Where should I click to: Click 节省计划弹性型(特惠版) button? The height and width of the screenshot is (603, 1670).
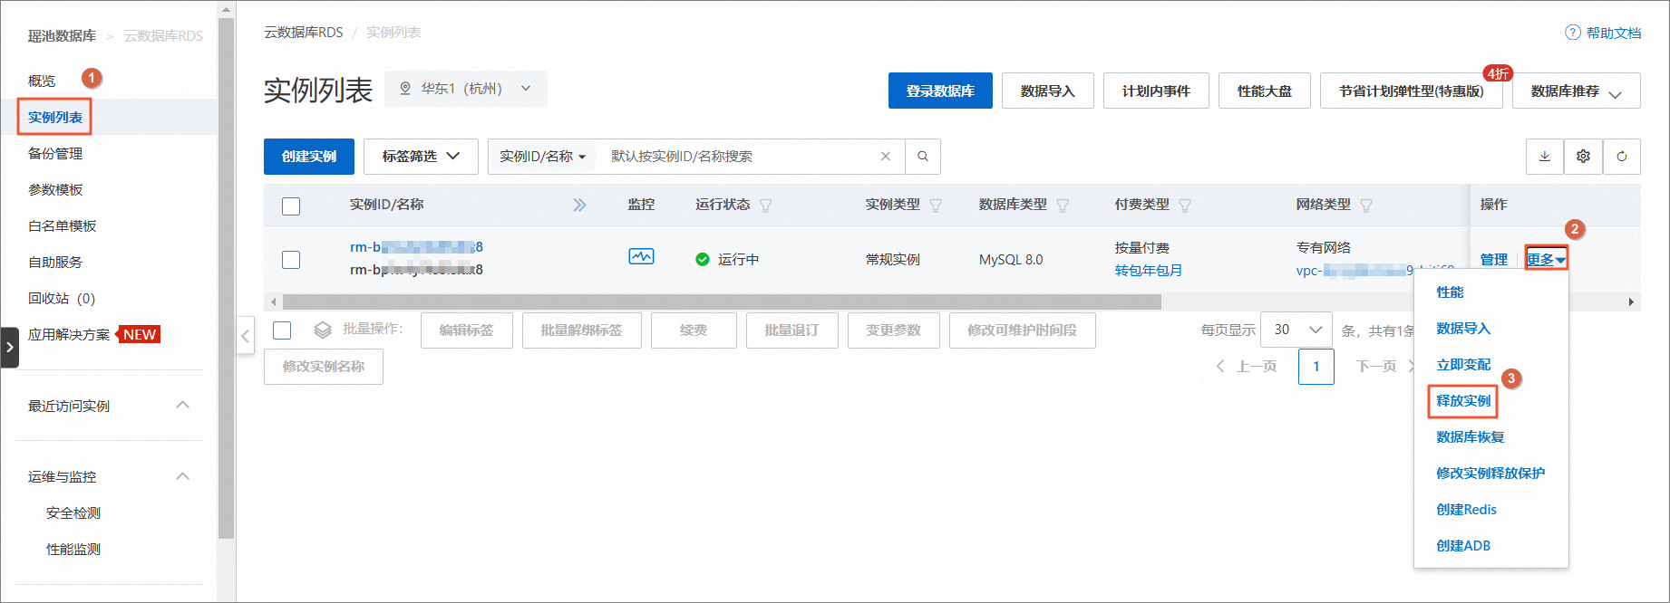coord(1411,91)
